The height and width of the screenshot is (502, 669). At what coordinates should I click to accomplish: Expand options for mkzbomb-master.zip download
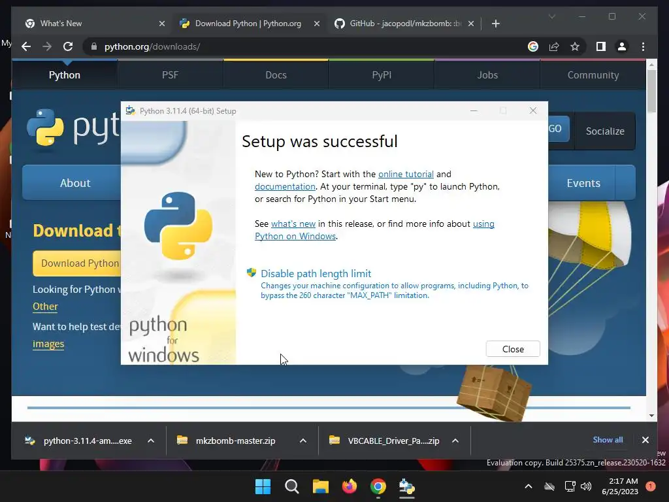coord(303,441)
